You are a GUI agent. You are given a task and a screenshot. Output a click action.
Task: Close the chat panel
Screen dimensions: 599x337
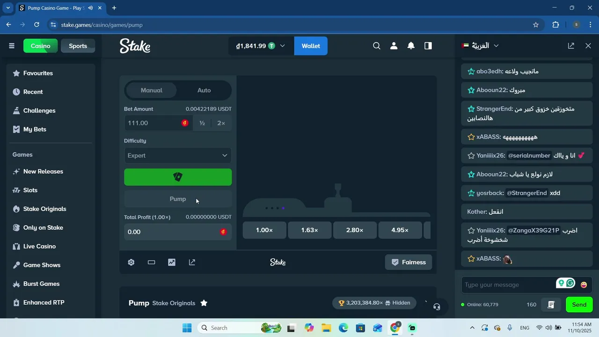pos(588,46)
